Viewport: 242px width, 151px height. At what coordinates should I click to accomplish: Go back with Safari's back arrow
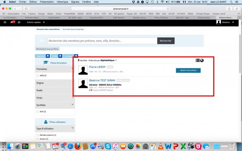click(x=15, y=9)
